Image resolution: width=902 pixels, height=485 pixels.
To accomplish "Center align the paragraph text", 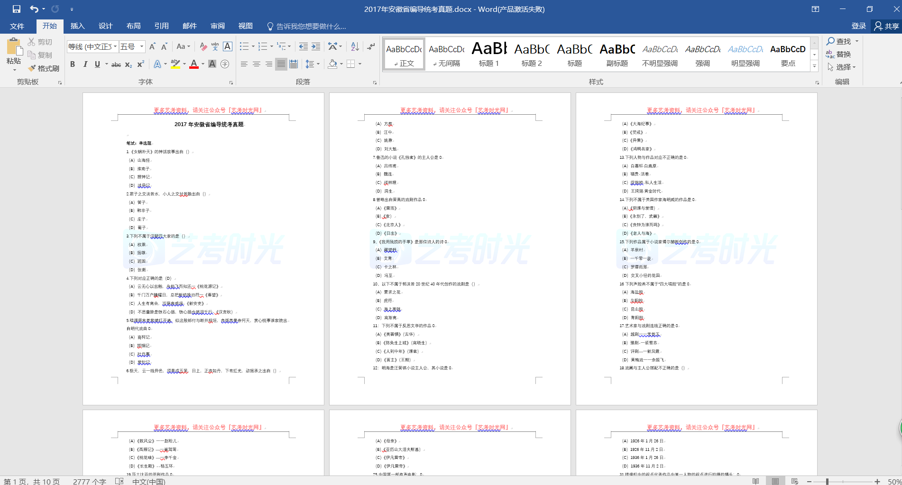I will pyautogui.click(x=257, y=64).
